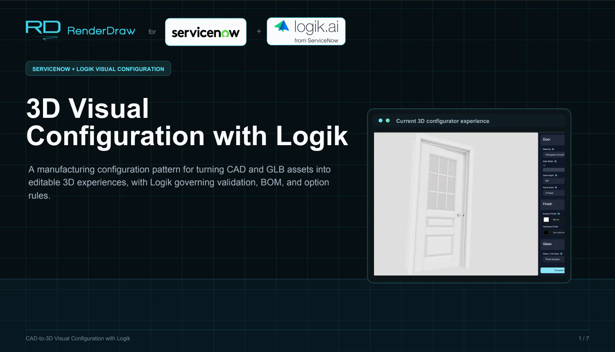Click the ServiceNow logo card
Screen dimensions: 615x352
point(206,32)
